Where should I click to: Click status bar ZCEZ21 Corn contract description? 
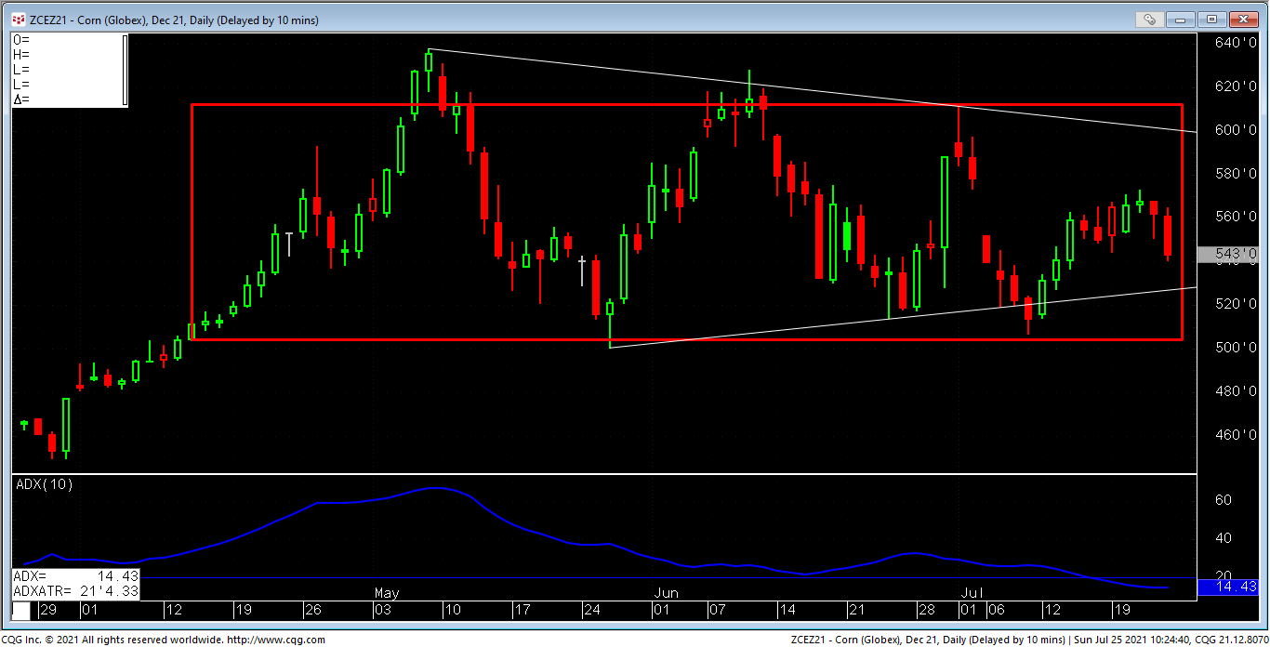point(928,640)
